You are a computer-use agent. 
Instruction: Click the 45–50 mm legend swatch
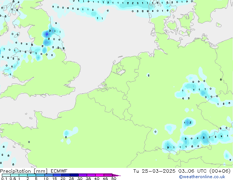click(x=108, y=175)
